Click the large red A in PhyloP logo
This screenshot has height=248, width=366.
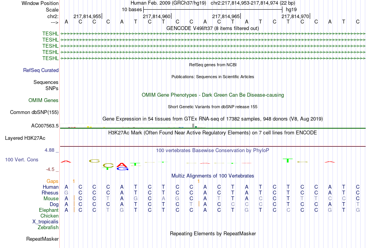pyautogui.click(x=122, y=165)
